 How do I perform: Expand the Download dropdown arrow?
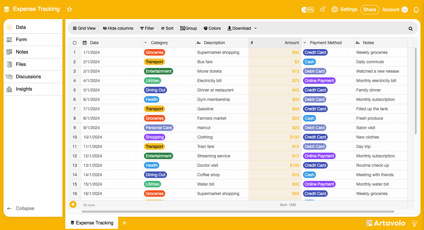coord(256,28)
